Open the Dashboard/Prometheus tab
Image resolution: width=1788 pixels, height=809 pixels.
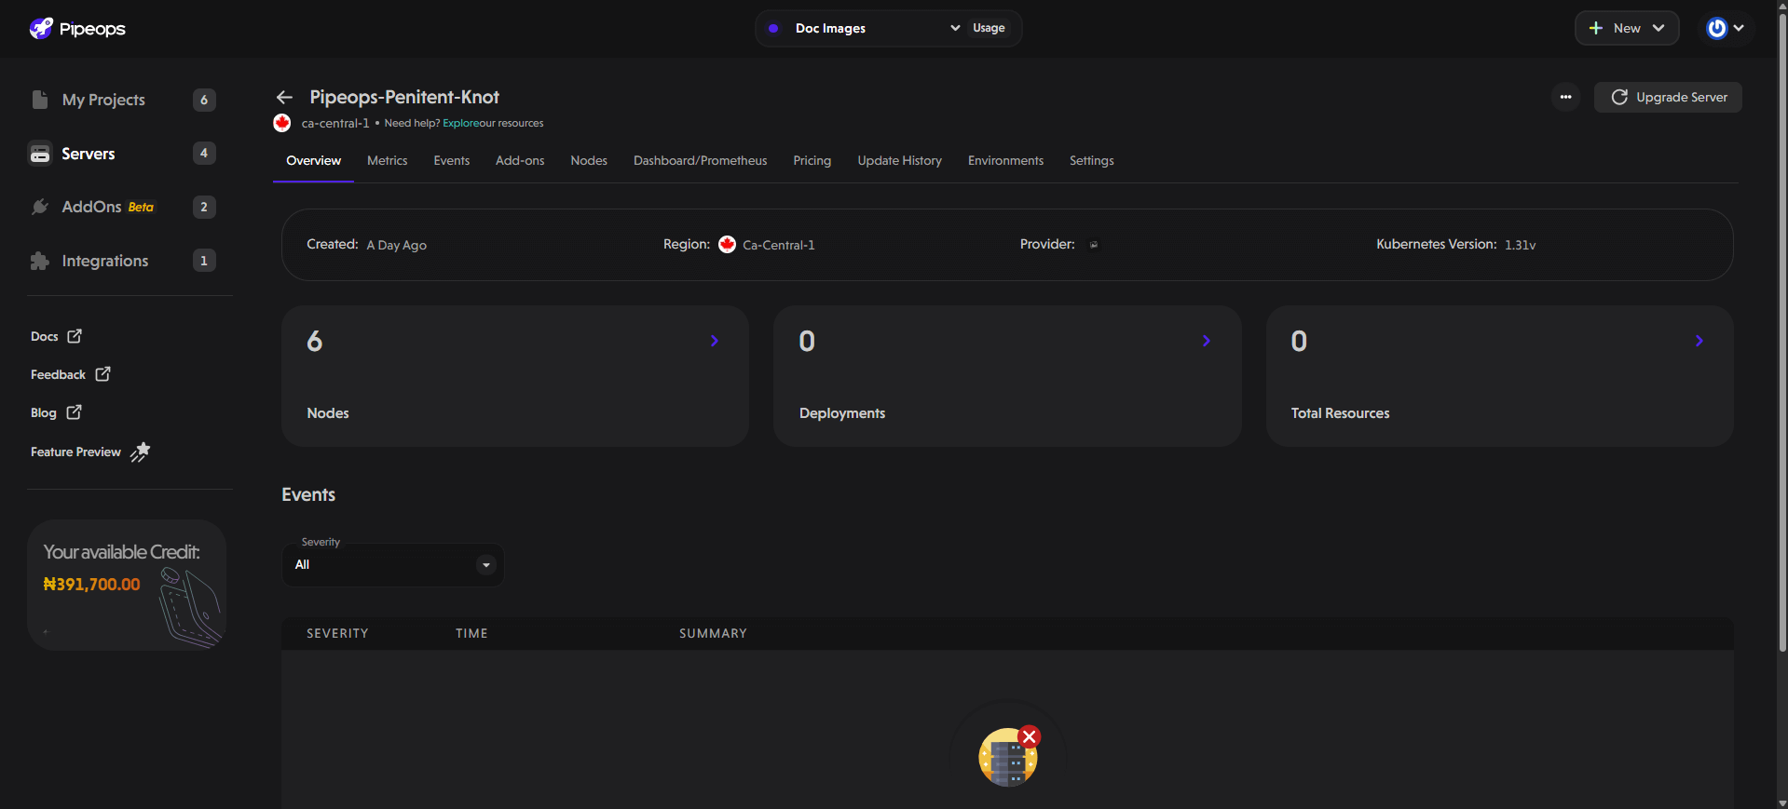[x=701, y=161]
